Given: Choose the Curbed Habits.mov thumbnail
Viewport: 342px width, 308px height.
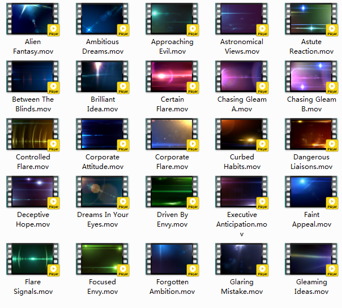Looking at the screenshot, I should tap(242, 135).
